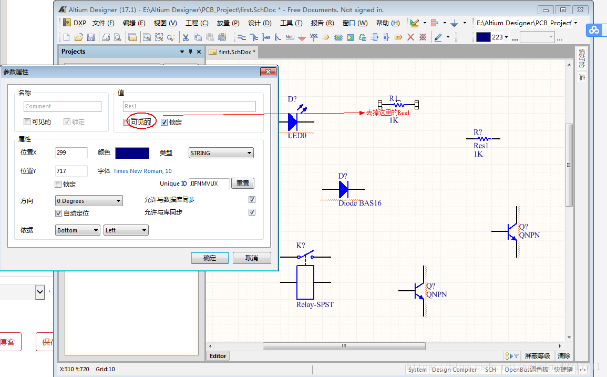Open the Projects panel options arrow
Image resolution: width=607 pixels, height=377 pixels.
click(x=182, y=52)
